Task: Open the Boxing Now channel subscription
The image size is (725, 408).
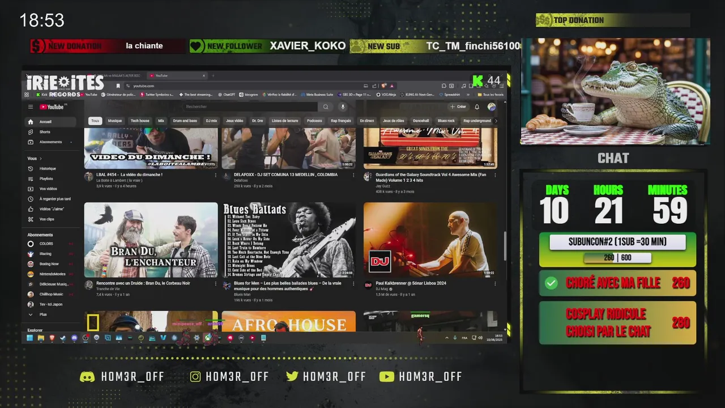Action: tap(51, 264)
